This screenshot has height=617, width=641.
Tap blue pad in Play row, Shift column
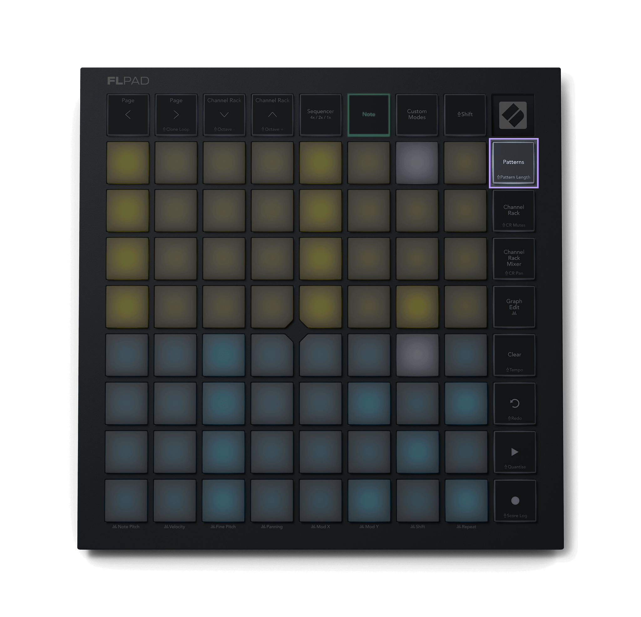point(418,452)
